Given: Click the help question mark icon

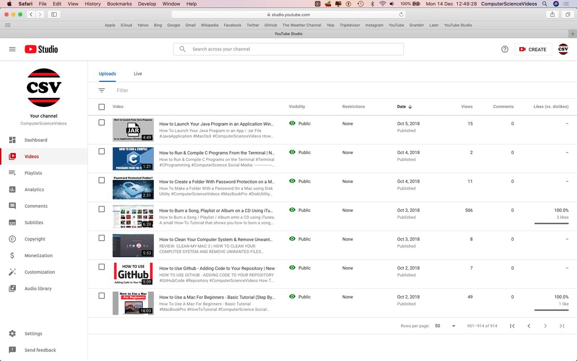Looking at the screenshot, I should [504, 49].
